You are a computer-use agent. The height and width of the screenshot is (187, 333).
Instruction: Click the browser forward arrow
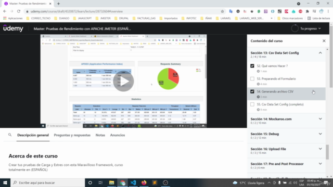[x=11, y=11]
